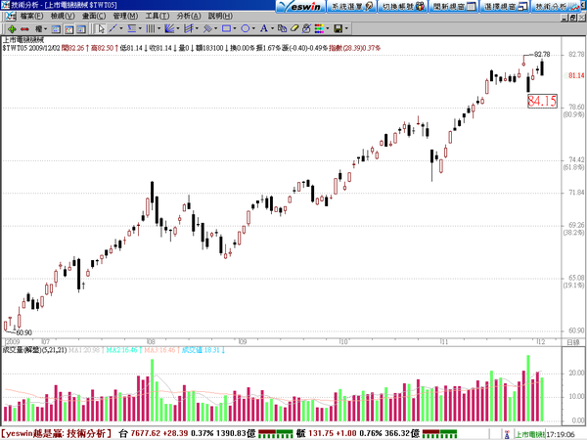Click the clear all drawings icon
The image size is (587, 440).
point(306,28)
